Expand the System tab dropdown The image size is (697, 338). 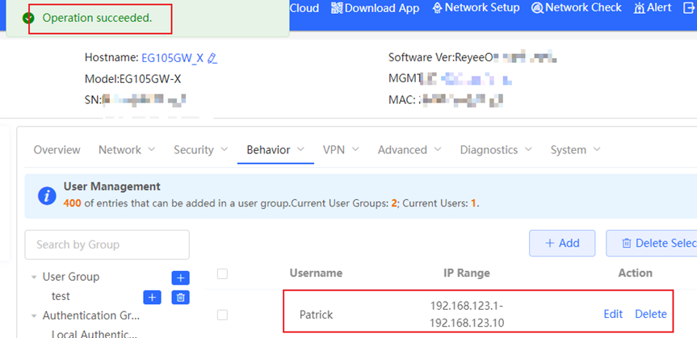pos(597,149)
